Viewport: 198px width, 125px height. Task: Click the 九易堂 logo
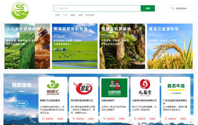click(x=145, y=88)
